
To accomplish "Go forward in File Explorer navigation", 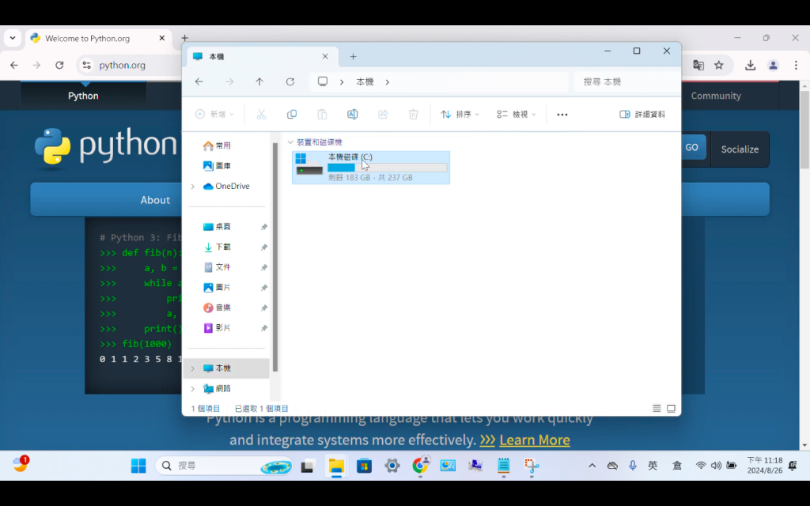I will 229,81.
